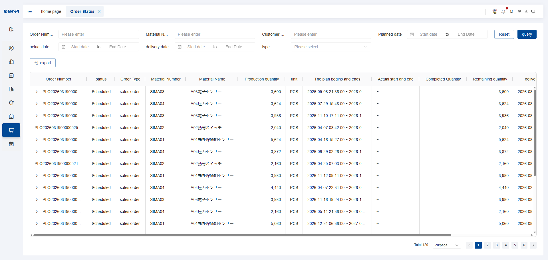The image size is (548, 260).
Task: Close the Order Status tab
Action: [99, 11]
